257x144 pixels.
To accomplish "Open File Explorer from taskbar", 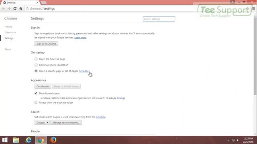I will pyautogui.click(x=16, y=140).
